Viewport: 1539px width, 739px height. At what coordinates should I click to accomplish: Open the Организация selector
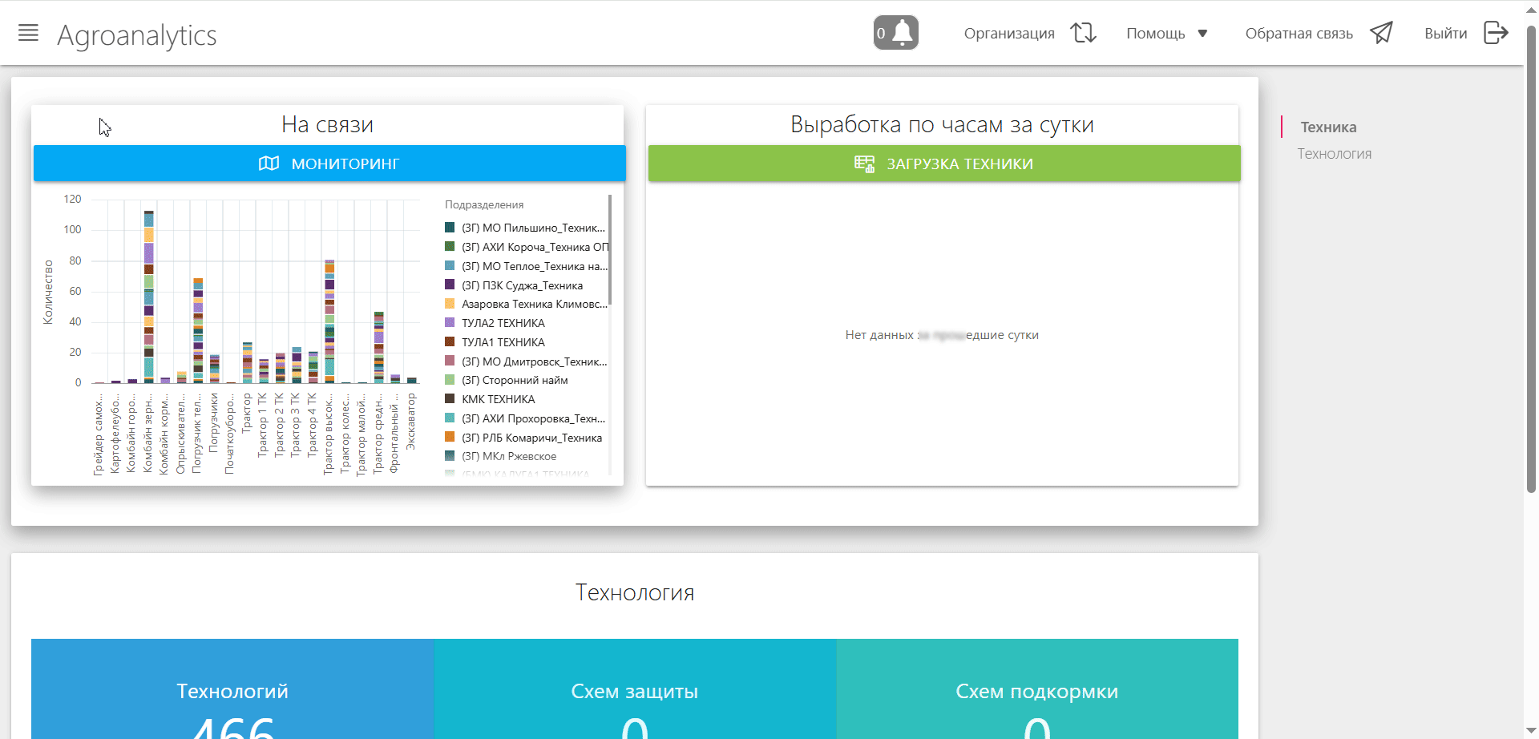1008,34
